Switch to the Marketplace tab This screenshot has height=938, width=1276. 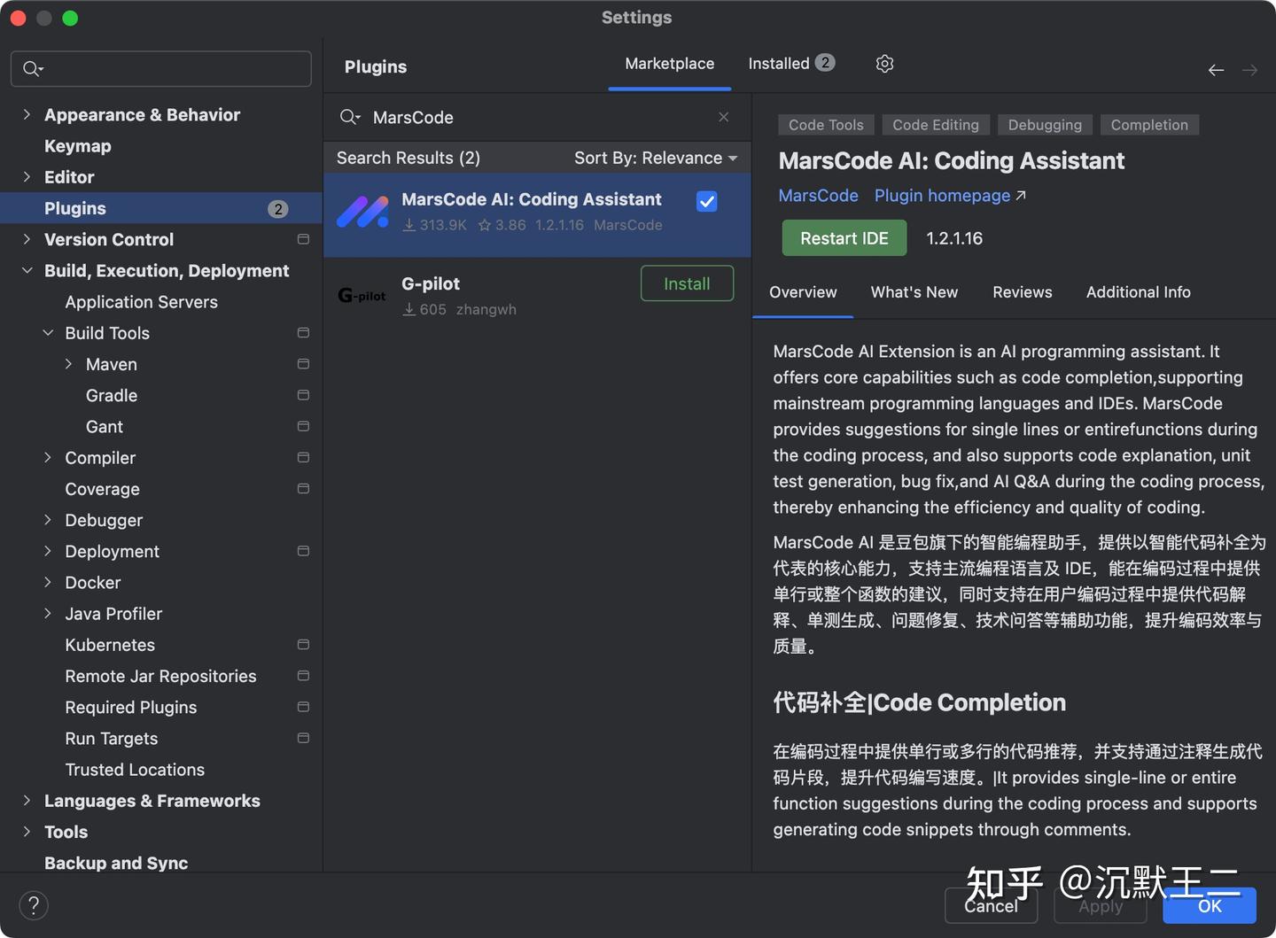click(x=670, y=64)
